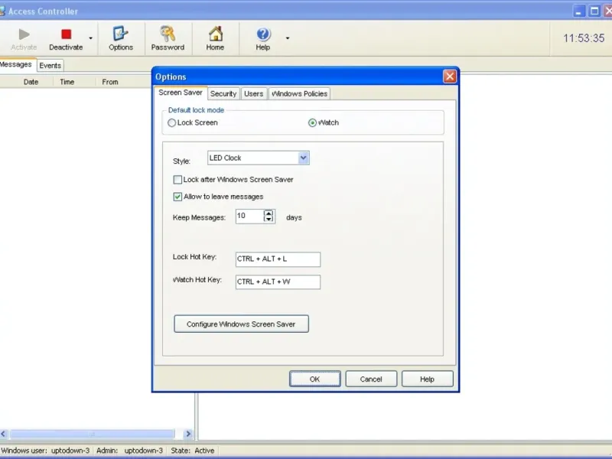Minimize the Access Controller window
The image size is (612, 459).
tap(579, 11)
